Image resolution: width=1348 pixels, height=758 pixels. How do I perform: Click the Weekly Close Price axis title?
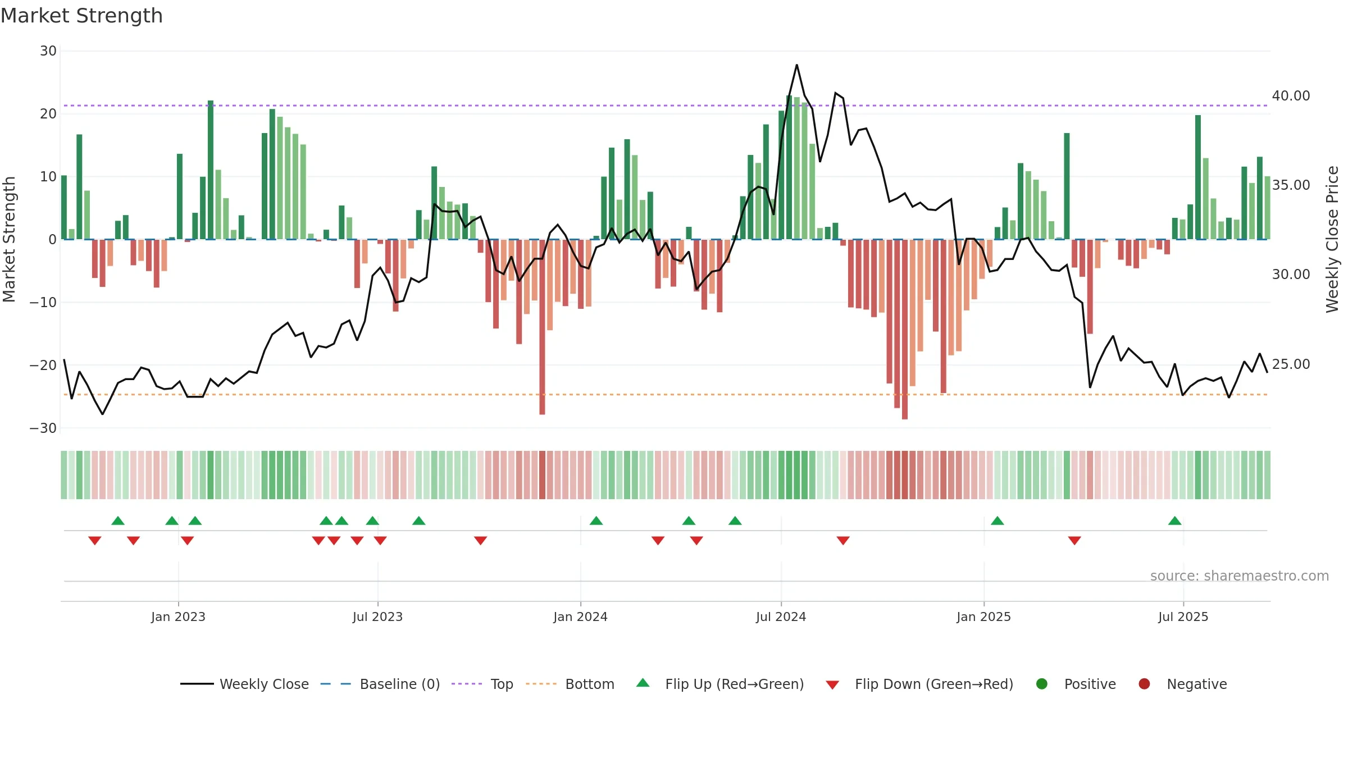point(1332,239)
